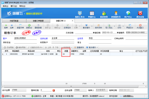Viewport: 149px width, 99px height.
Task: Expand 更多操作 toolbar dropdown arrow
Action: coord(92,26)
